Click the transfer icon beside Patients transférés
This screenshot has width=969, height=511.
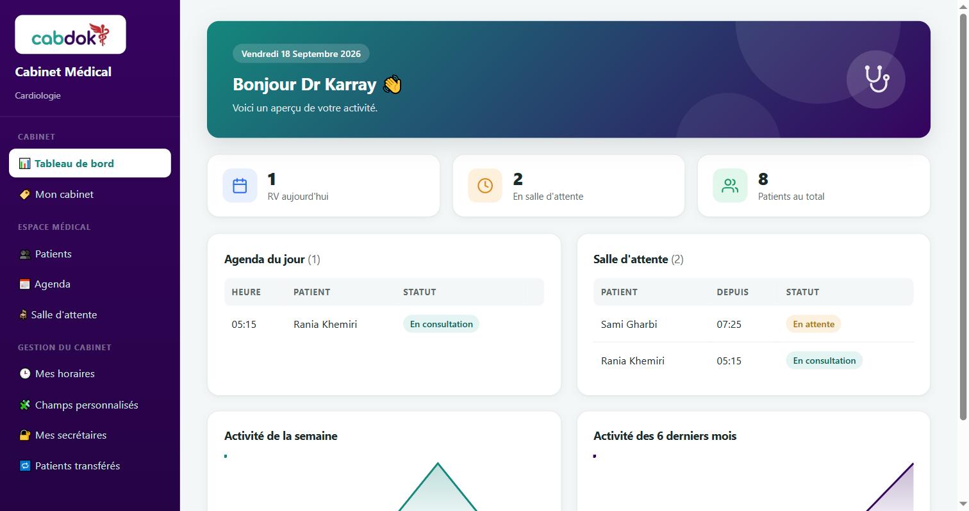click(24, 466)
